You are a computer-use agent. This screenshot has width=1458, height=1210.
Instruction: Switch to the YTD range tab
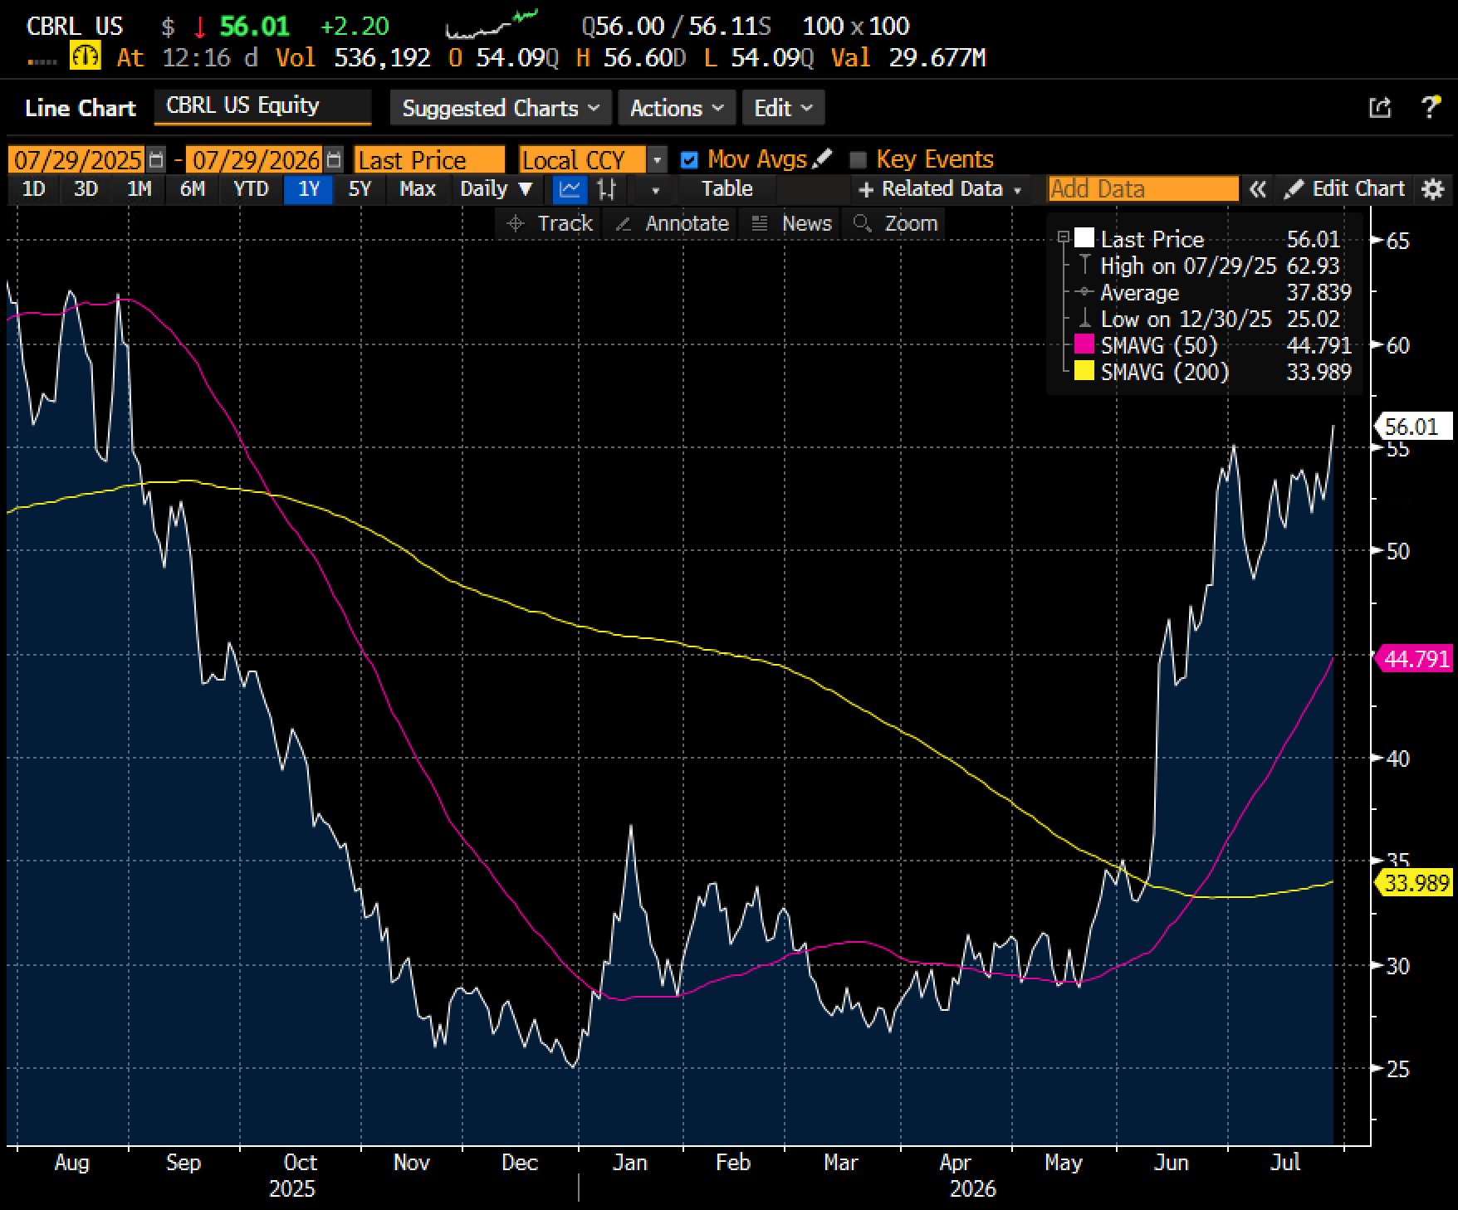pyautogui.click(x=251, y=189)
